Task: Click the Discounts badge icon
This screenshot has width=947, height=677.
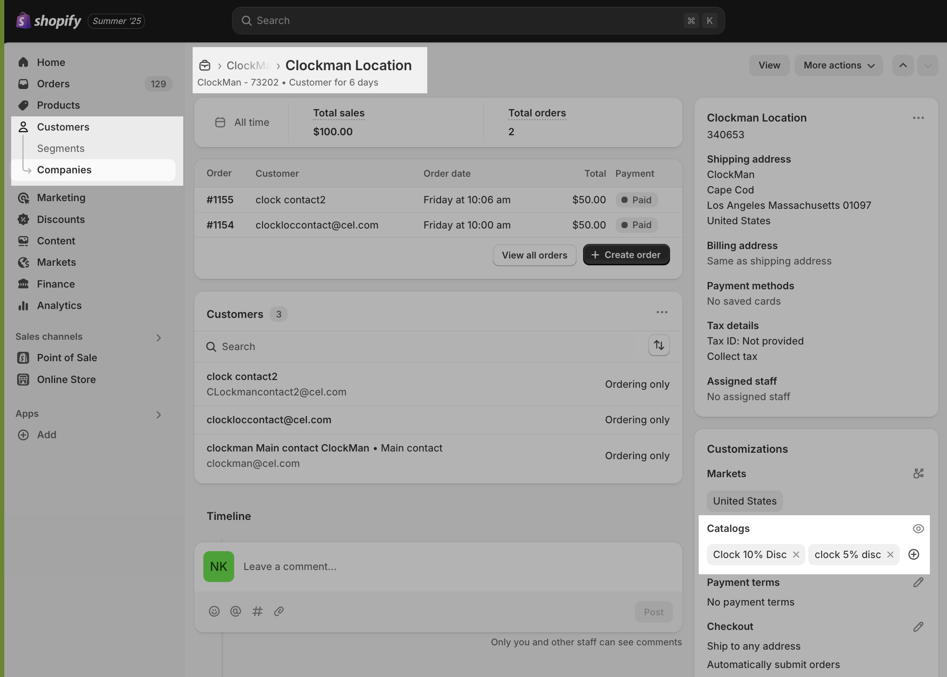Action: coord(24,220)
